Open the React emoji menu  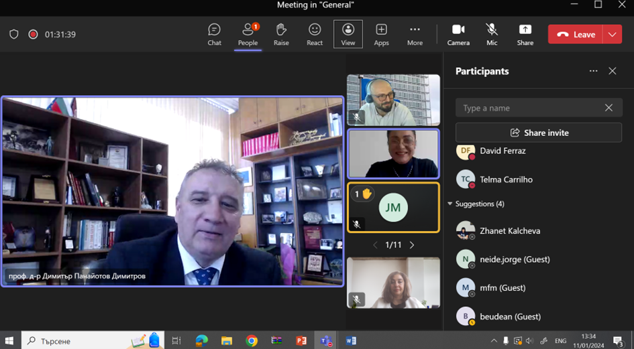tap(315, 34)
